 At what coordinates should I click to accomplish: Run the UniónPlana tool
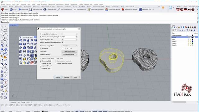[x=19, y=10]
